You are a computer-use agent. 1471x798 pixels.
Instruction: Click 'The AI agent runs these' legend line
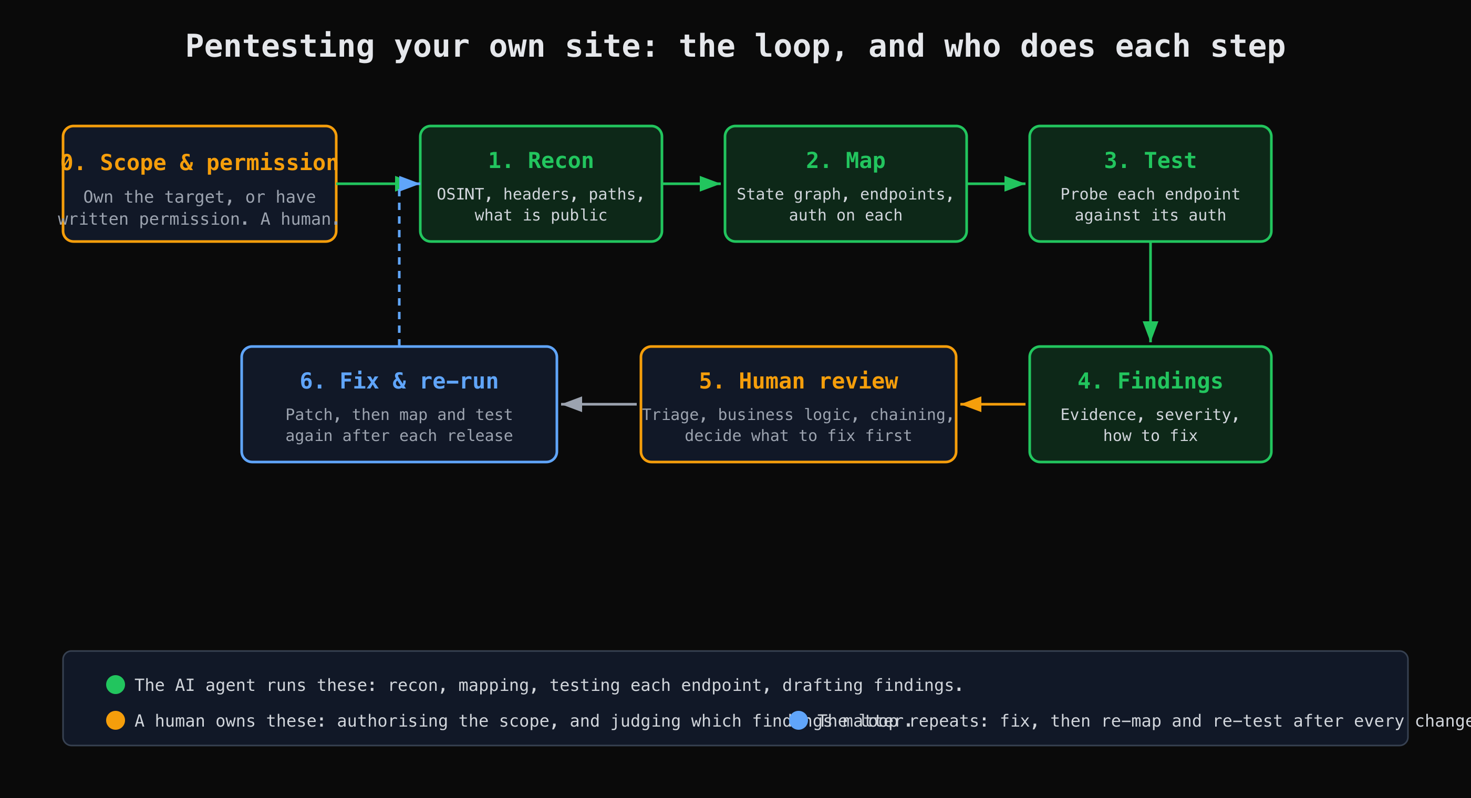click(x=549, y=685)
